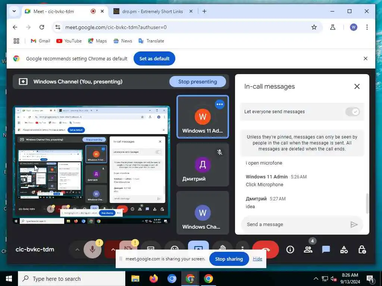The height and width of the screenshot is (286, 382).
Task: Click the shared screen presentation preview
Action: click(x=91, y=165)
